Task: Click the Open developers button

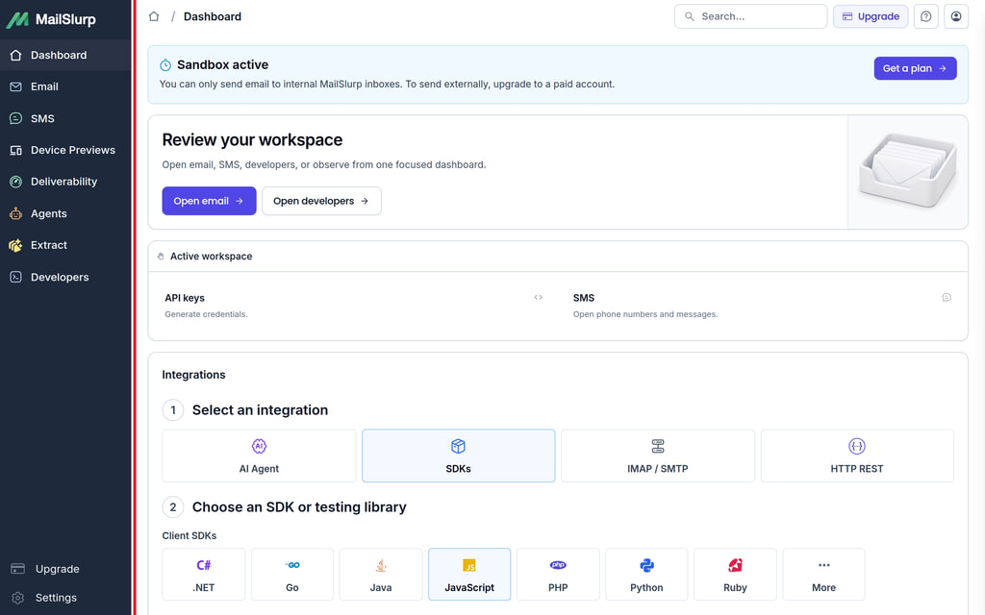Action: [321, 201]
